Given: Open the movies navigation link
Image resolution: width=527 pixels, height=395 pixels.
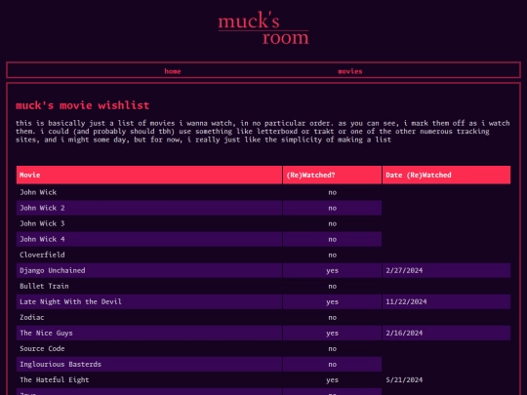Looking at the screenshot, I should pyautogui.click(x=350, y=71).
